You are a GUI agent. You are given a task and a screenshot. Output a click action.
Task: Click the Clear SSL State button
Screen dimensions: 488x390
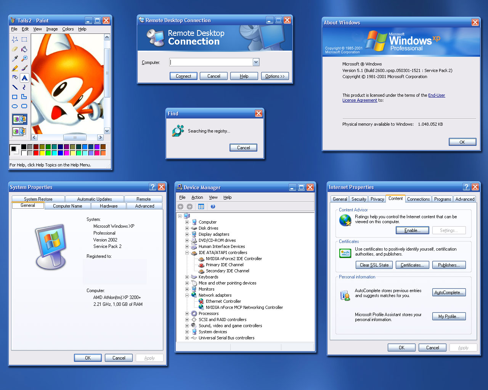374,265
